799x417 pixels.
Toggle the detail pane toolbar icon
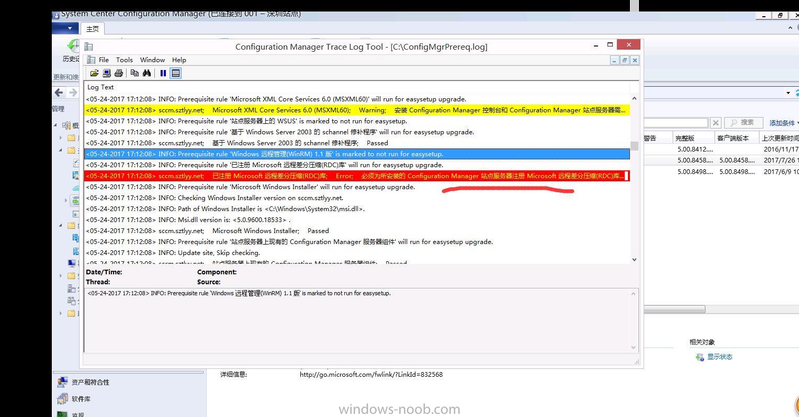(x=176, y=73)
